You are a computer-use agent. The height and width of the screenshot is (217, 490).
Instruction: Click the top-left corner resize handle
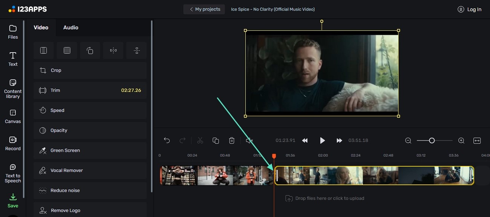(x=245, y=30)
